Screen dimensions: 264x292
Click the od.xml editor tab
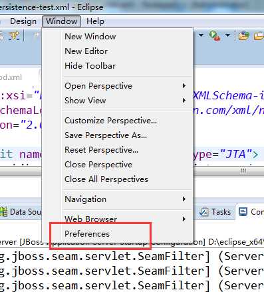[x=11, y=77]
